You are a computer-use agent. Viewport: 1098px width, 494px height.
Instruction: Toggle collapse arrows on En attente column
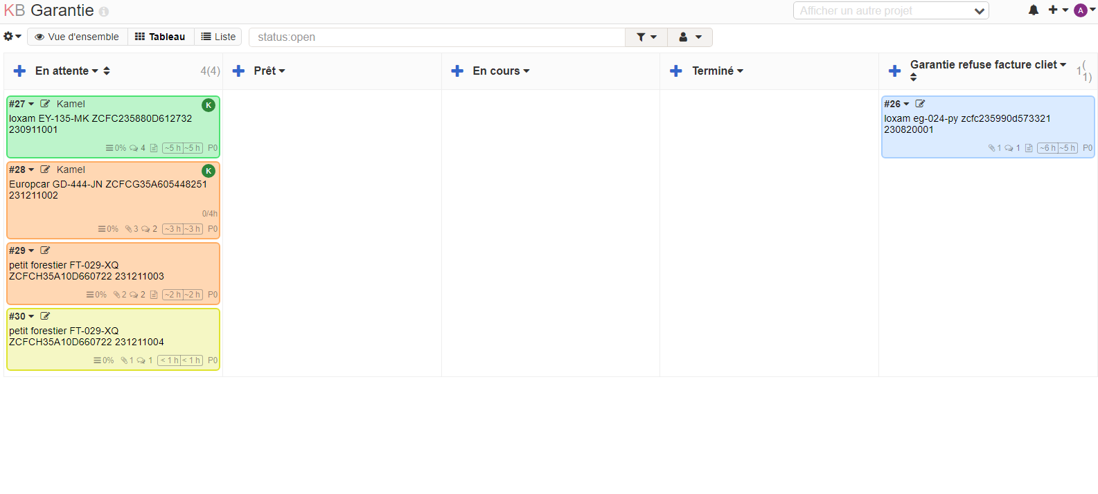pos(107,71)
